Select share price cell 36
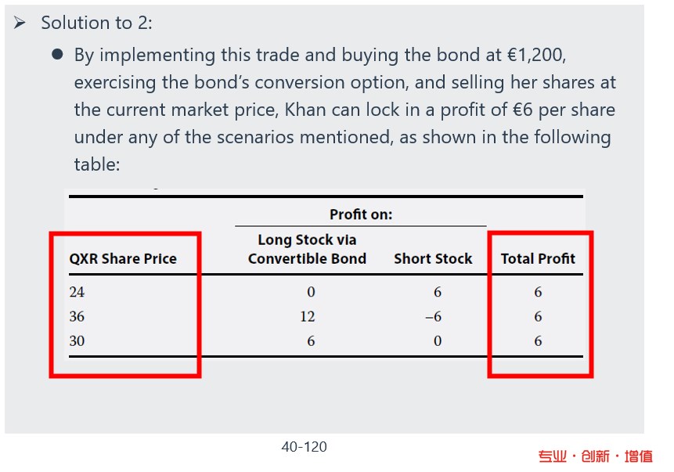The height and width of the screenshot is (472, 674). pyautogui.click(x=77, y=316)
